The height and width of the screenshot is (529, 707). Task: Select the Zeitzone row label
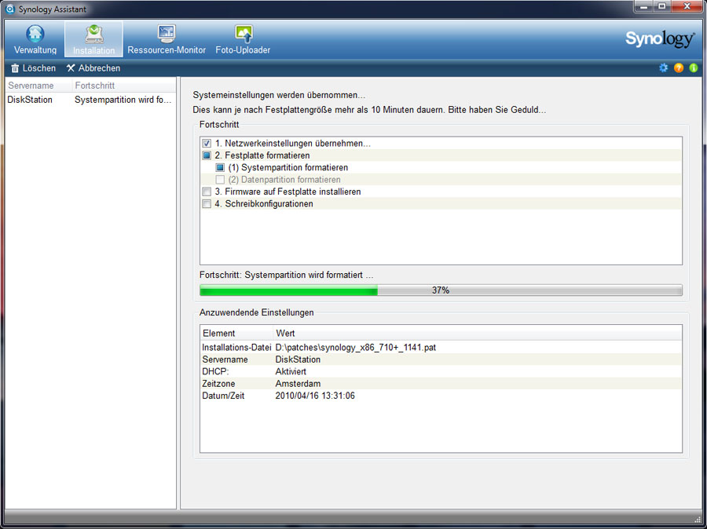218,384
